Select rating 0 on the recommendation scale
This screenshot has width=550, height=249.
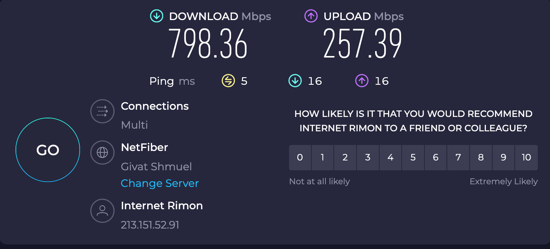click(300, 157)
